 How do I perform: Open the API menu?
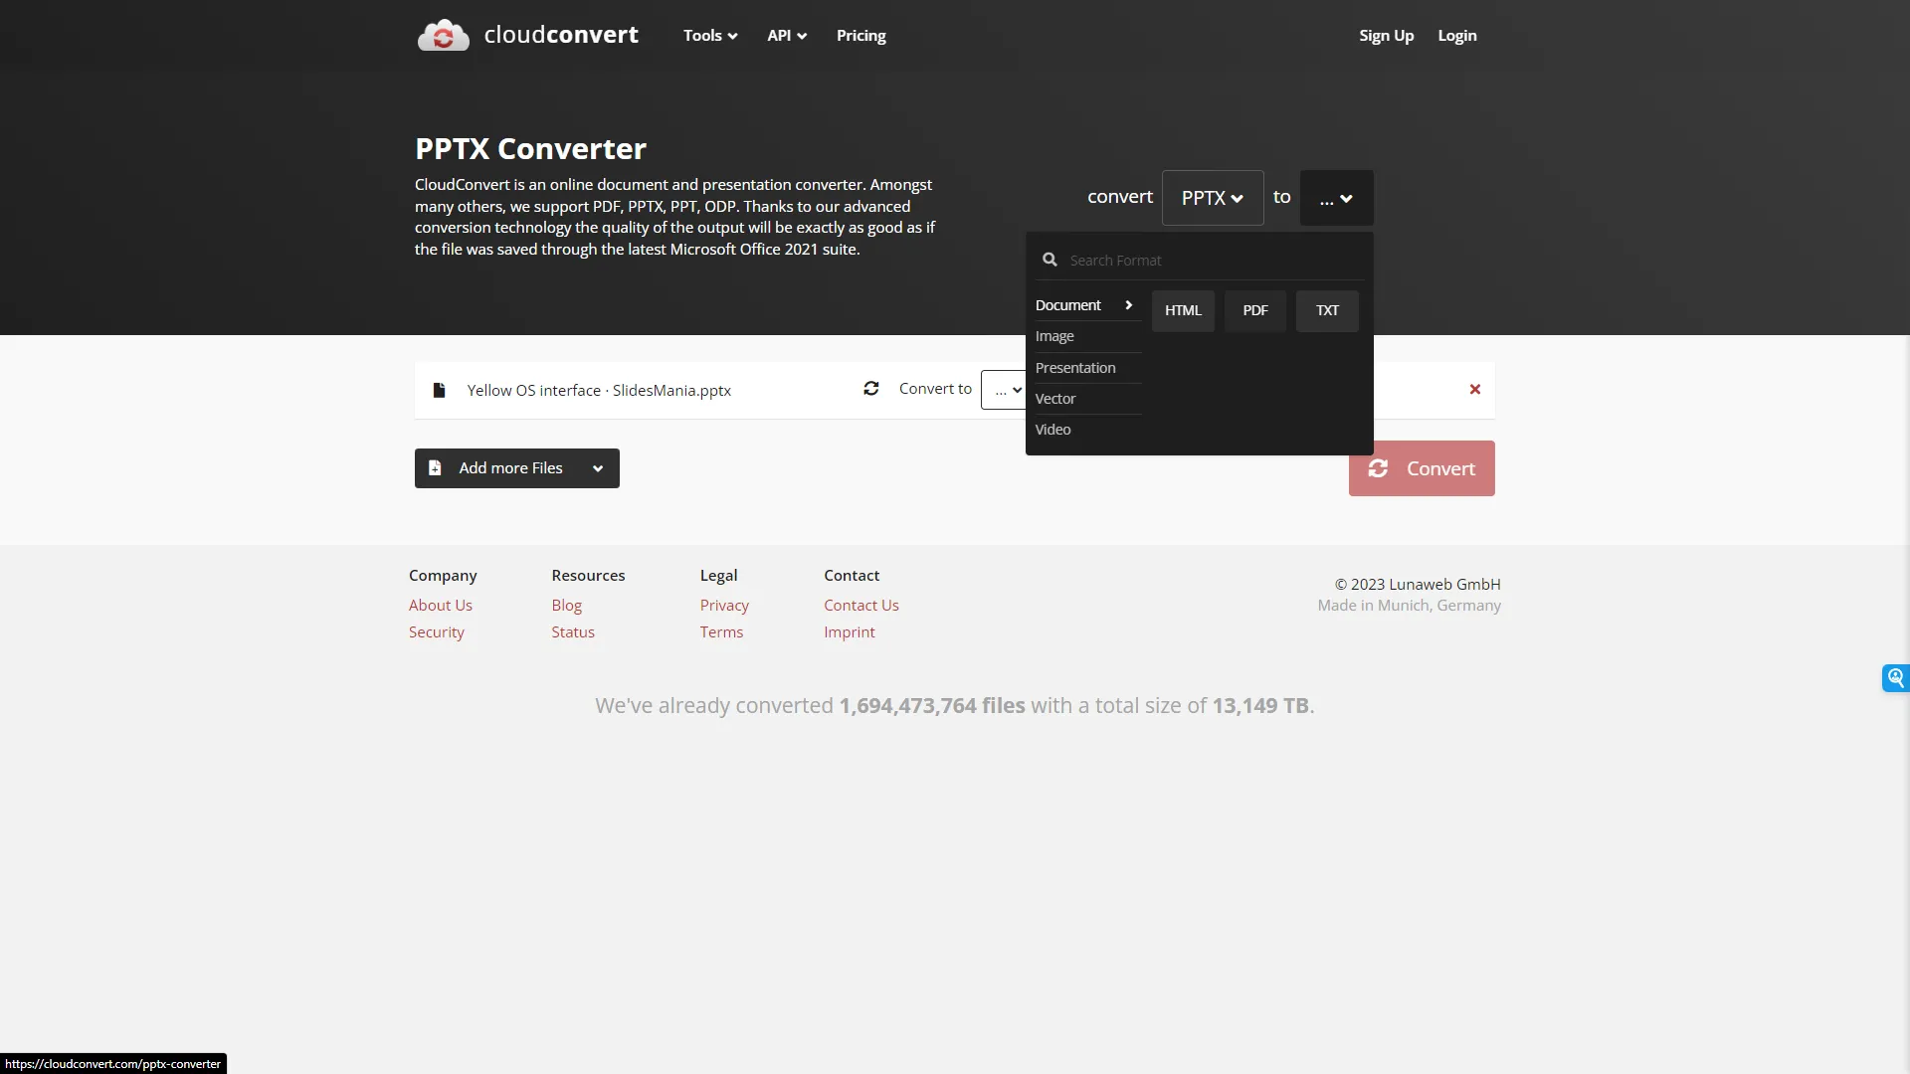[786, 35]
